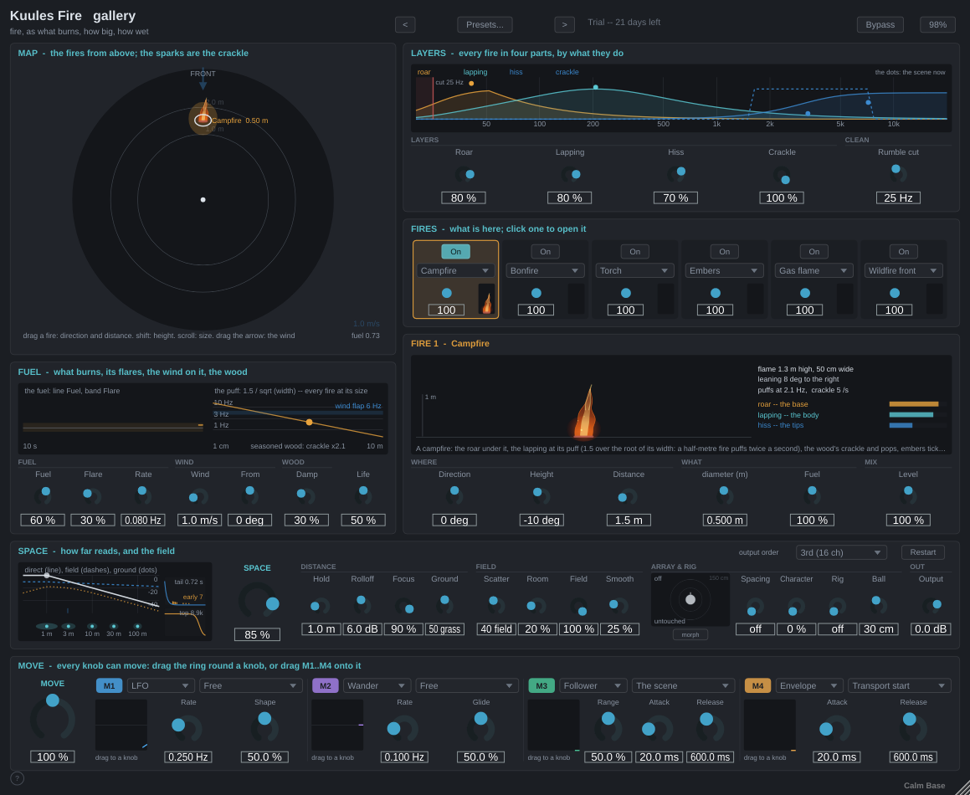Toggle the Wildfire front On switch
This screenshot has width=970, height=795.
coord(904,251)
